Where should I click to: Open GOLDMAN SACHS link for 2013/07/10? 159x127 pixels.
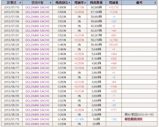[x=37, y=7]
